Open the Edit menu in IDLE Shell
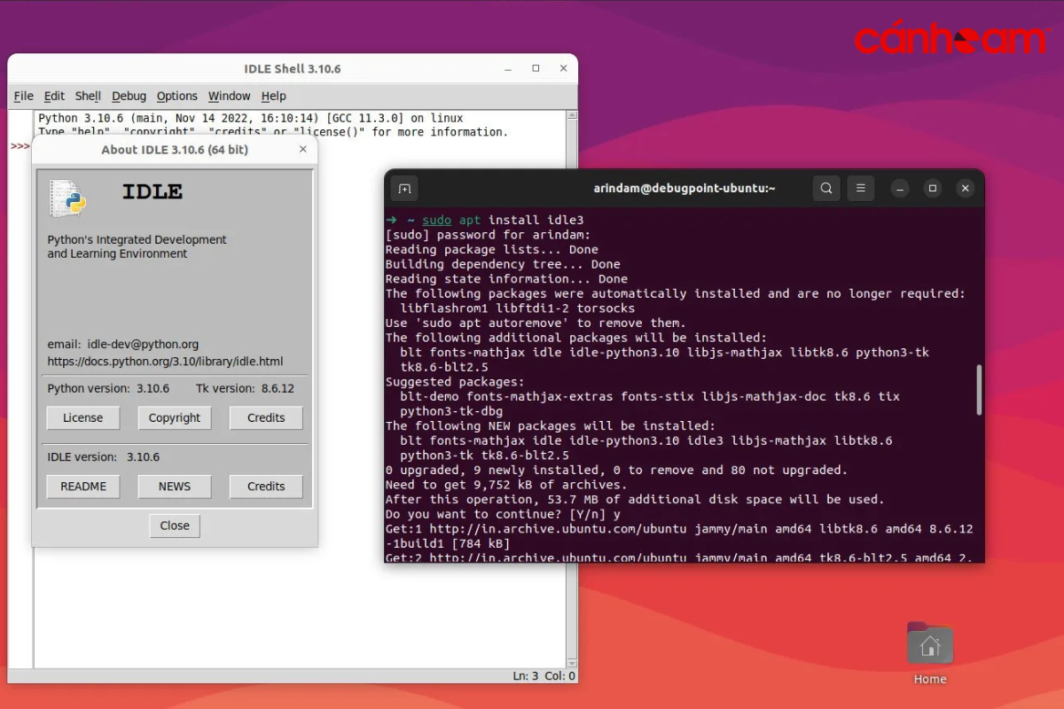Screen dimensions: 1064x709 tap(54, 96)
